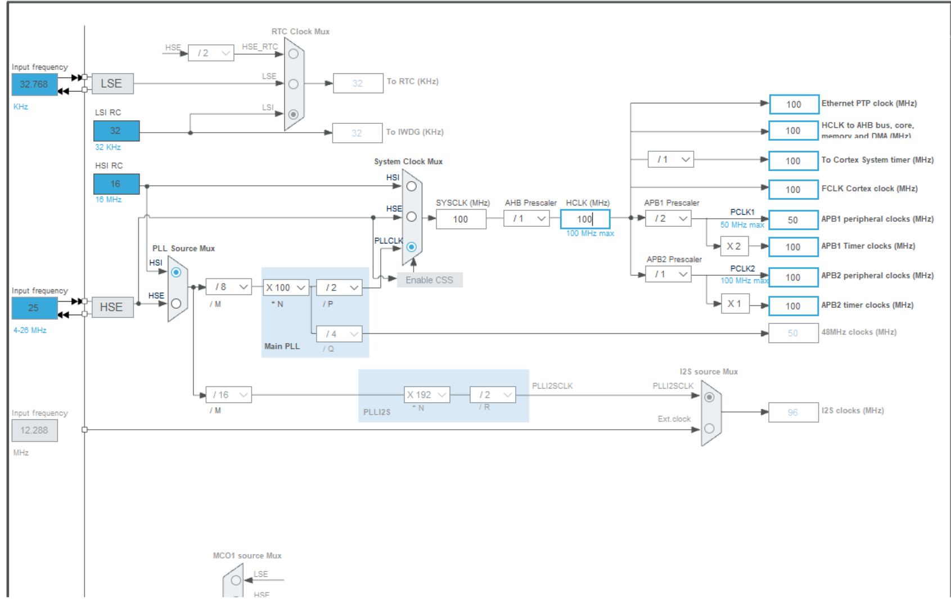951x602 pixels.
Task: Open the PLLI2S X 192 multiplier dropdown
Action: (427, 395)
